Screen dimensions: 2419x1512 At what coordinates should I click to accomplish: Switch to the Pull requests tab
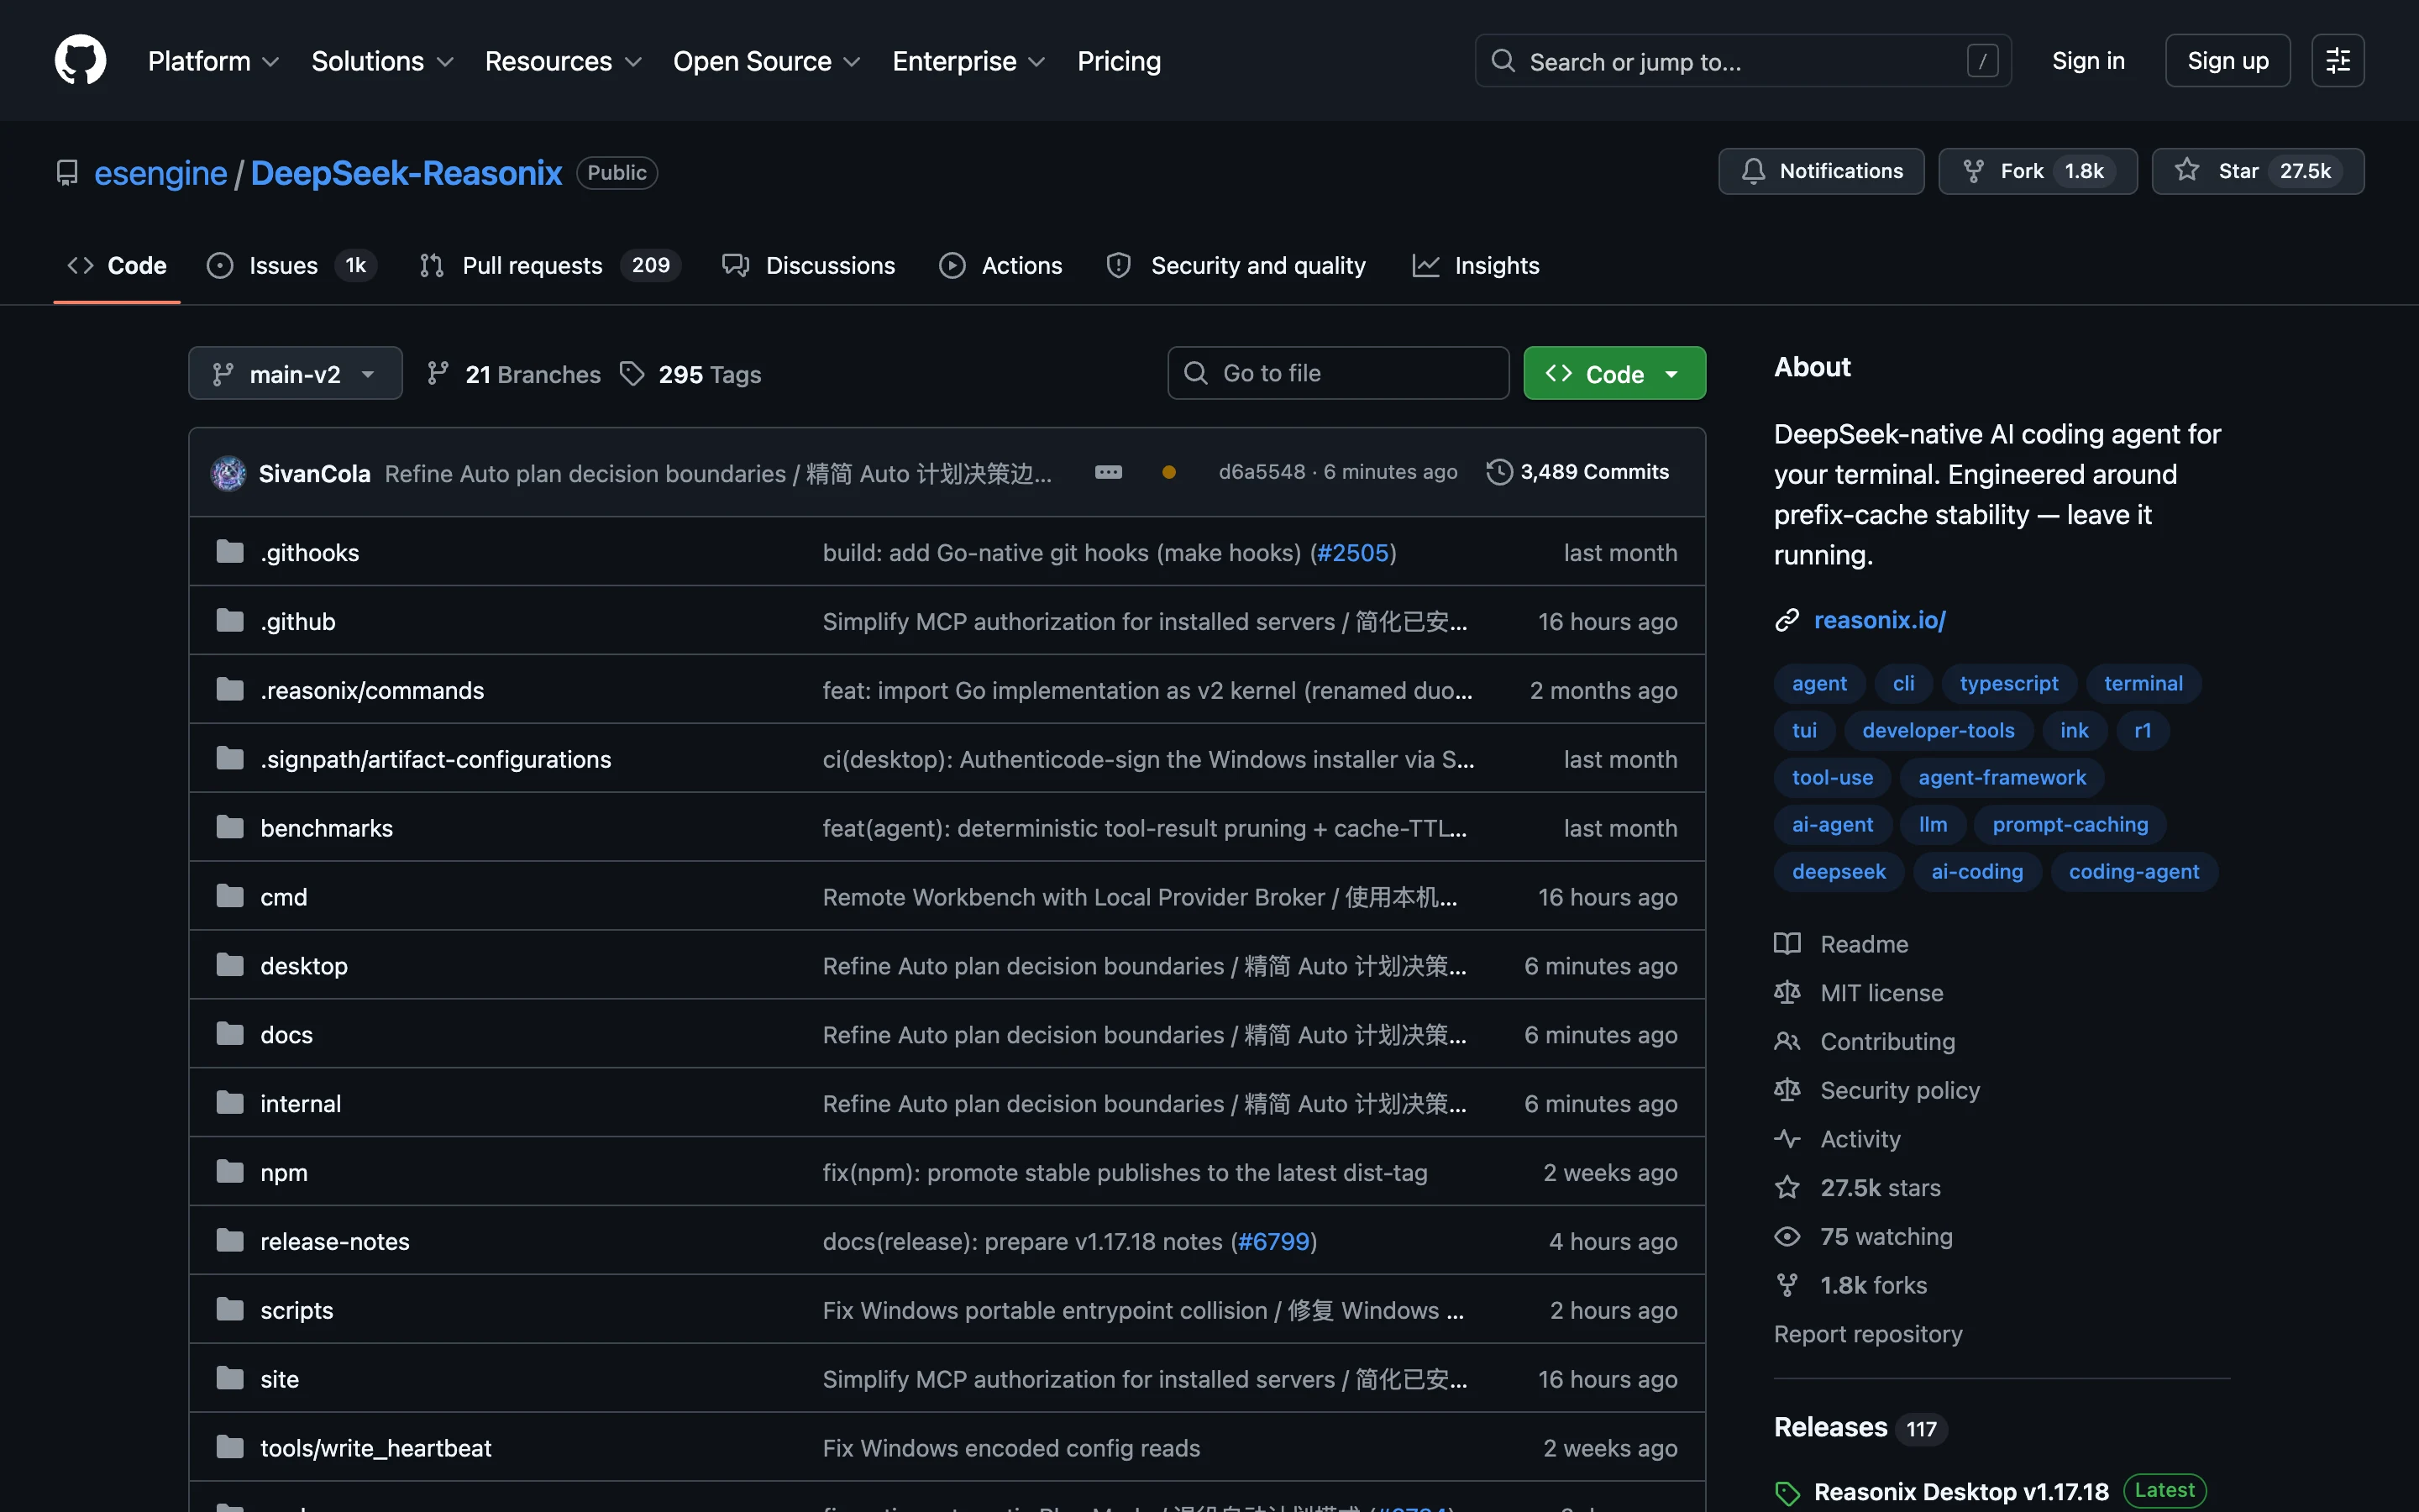tap(551, 265)
